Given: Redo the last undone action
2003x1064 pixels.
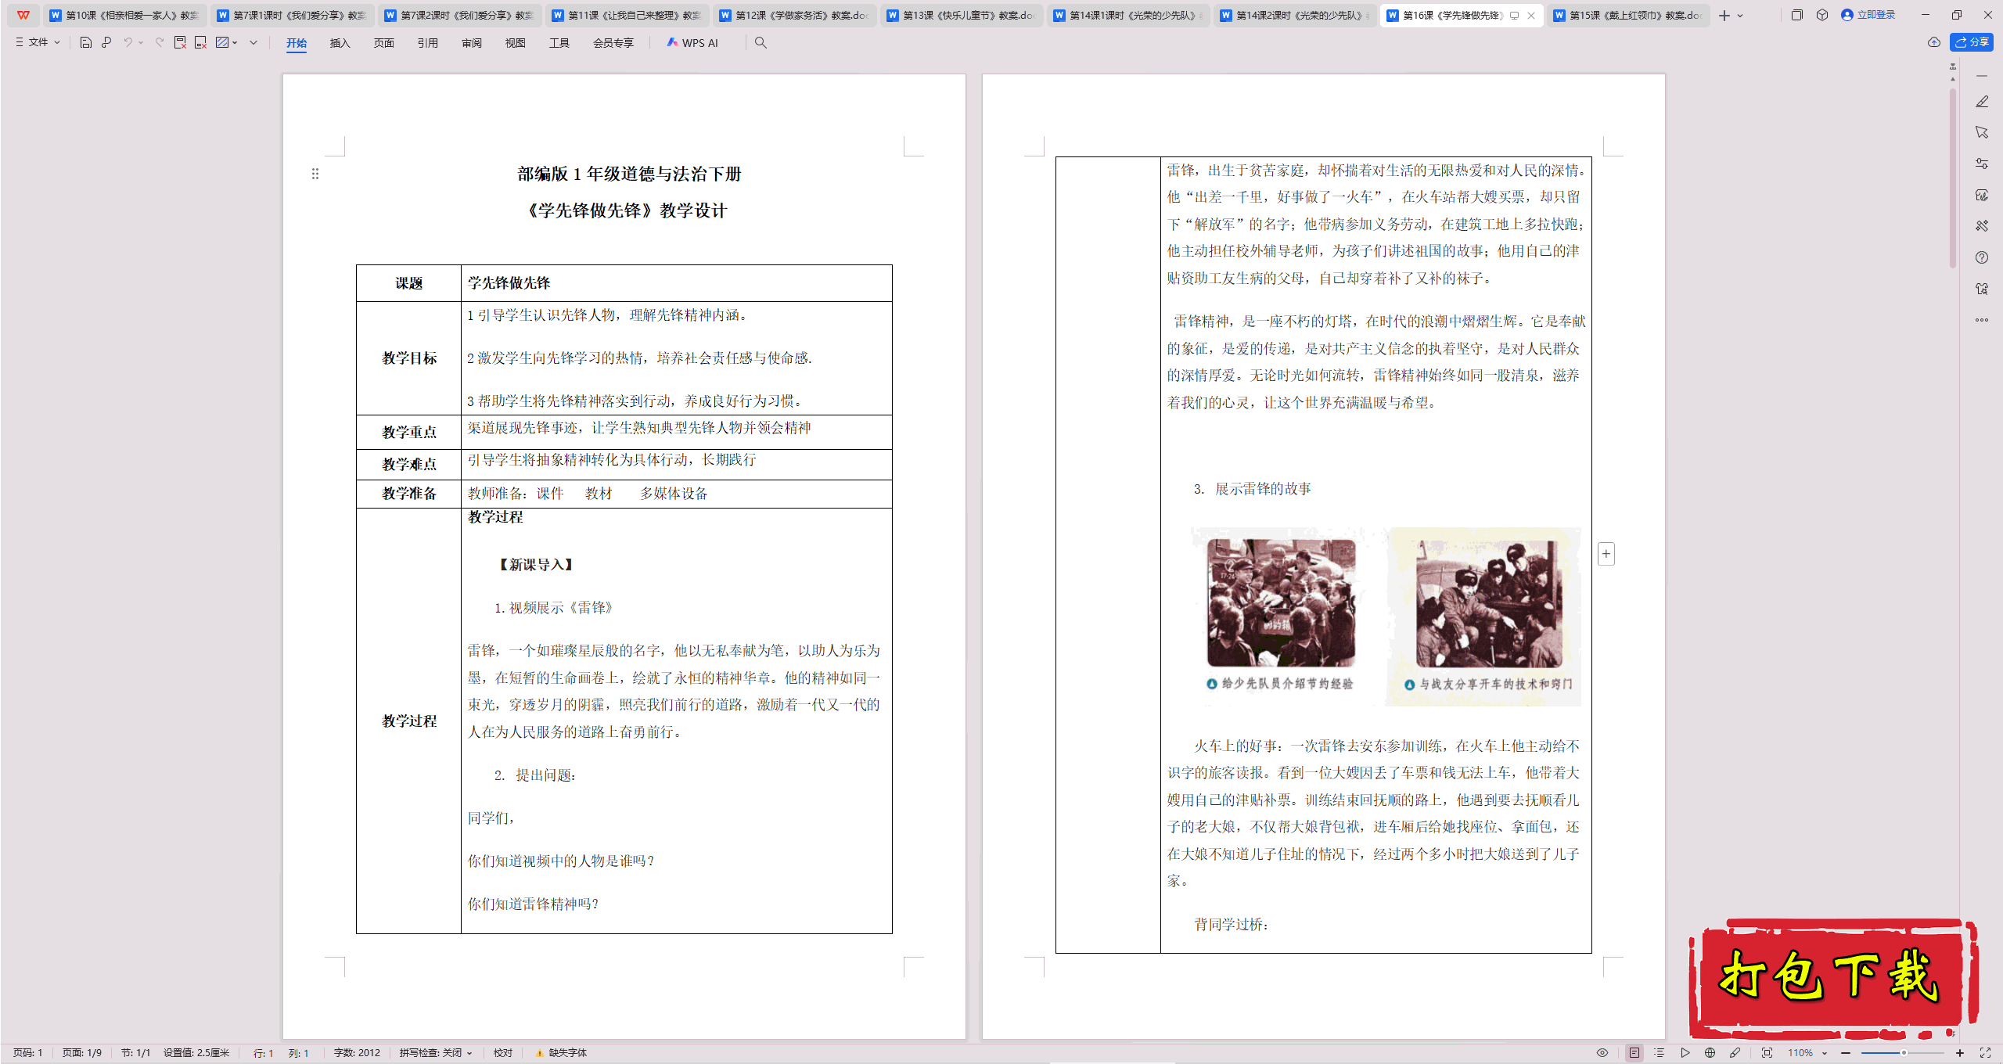Looking at the screenshot, I should [160, 42].
